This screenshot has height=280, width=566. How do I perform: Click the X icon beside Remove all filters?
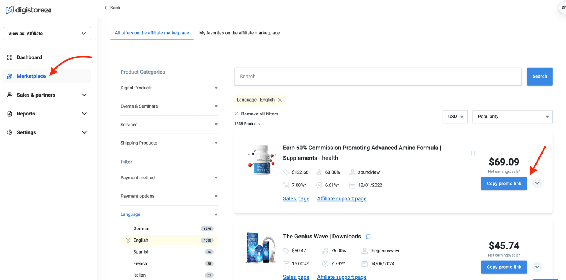pos(237,114)
